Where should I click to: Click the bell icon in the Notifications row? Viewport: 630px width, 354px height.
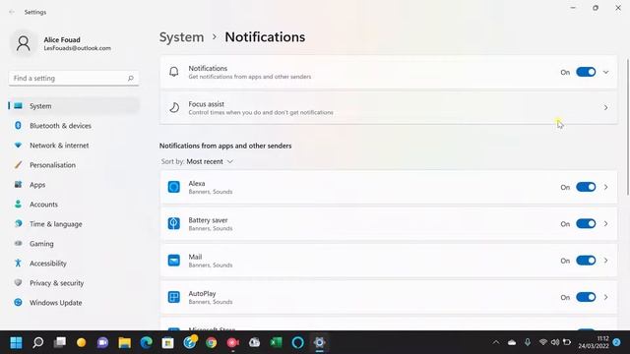tap(173, 72)
